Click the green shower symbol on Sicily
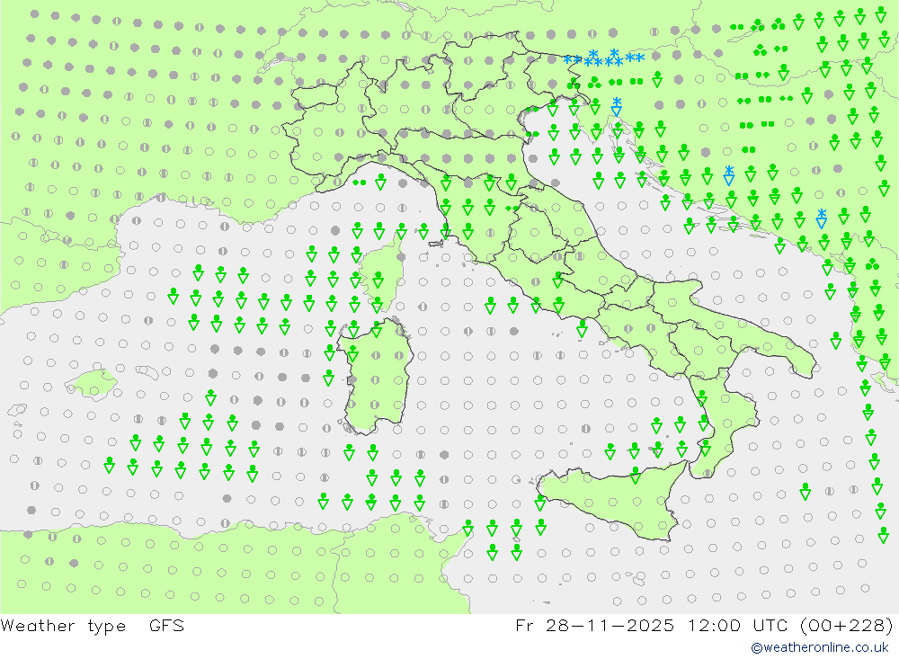899x659 pixels. click(x=636, y=475)
